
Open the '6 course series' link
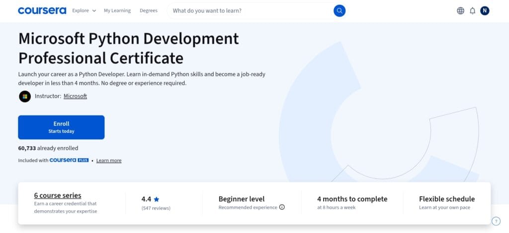tap(58, 195)
